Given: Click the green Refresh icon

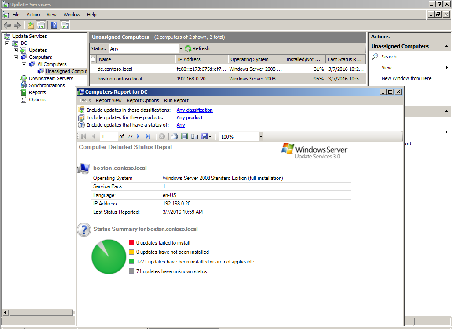Looking at the screenshot, I should tap(188, 48).
